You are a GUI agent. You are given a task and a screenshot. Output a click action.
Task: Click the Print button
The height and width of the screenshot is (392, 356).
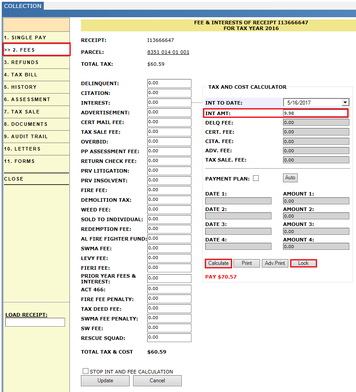coord(246,263)
